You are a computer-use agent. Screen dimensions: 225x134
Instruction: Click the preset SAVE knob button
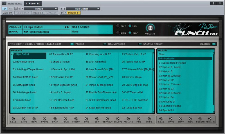(24, 119)
